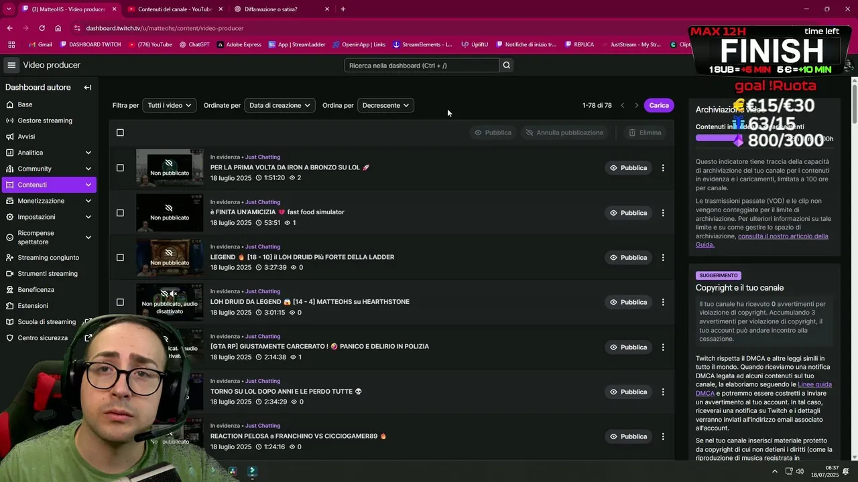Publish the è FINITA UN'AMICIZIA video

coord(628,213)
